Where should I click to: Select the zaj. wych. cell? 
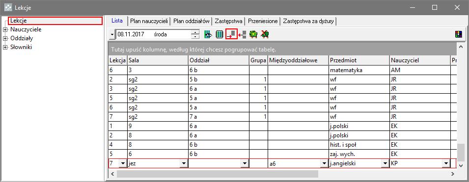[x=359, y=154]
